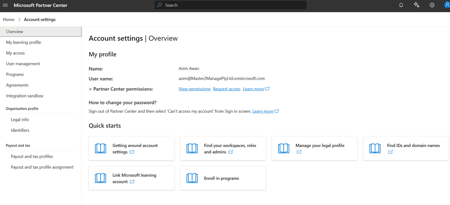Viewport: 450px width, 205px height.
Task: Click the Microsoft Partner Center title
Action: click(41, 5)
